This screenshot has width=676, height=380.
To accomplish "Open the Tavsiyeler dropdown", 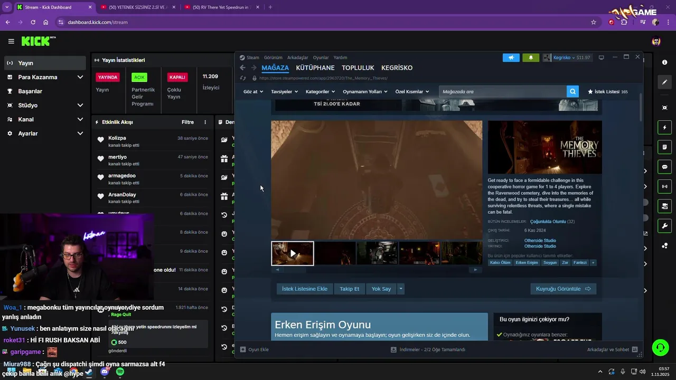I will point(284,91).
